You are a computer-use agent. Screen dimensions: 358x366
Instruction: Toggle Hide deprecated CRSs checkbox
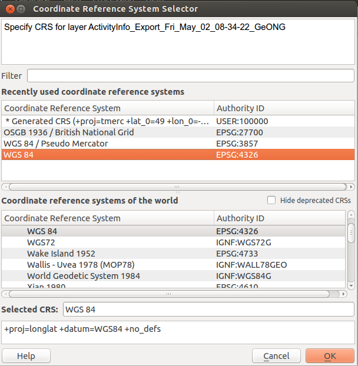tap(271, 200)
